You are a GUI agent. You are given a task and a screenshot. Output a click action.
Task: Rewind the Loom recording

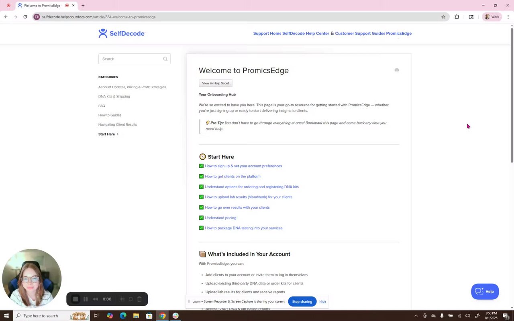coord(95,299)
